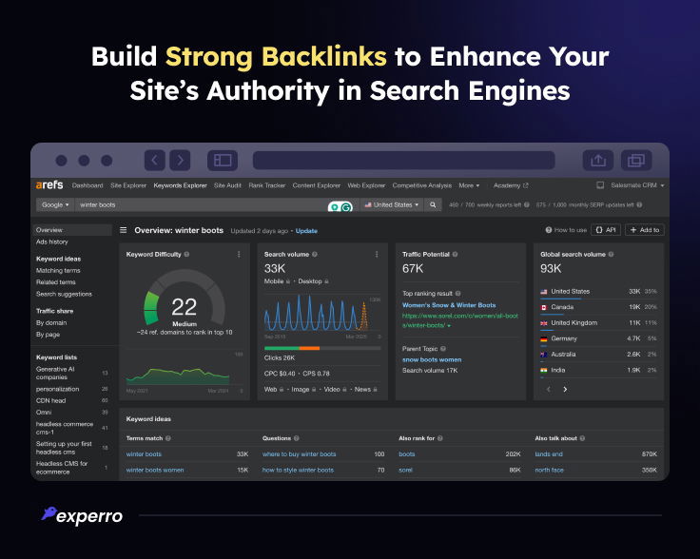Open Traffic share By page
This screenshot has width=700, height=559.
[48, 334]
